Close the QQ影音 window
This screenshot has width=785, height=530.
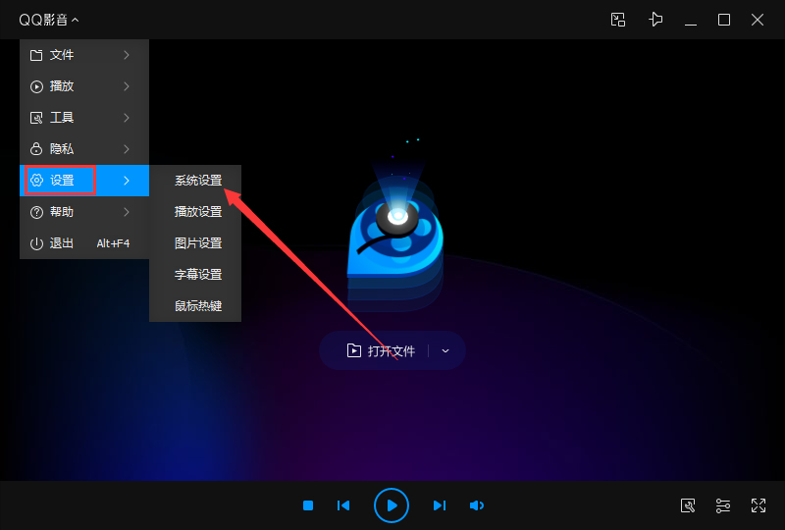(758, 20)
